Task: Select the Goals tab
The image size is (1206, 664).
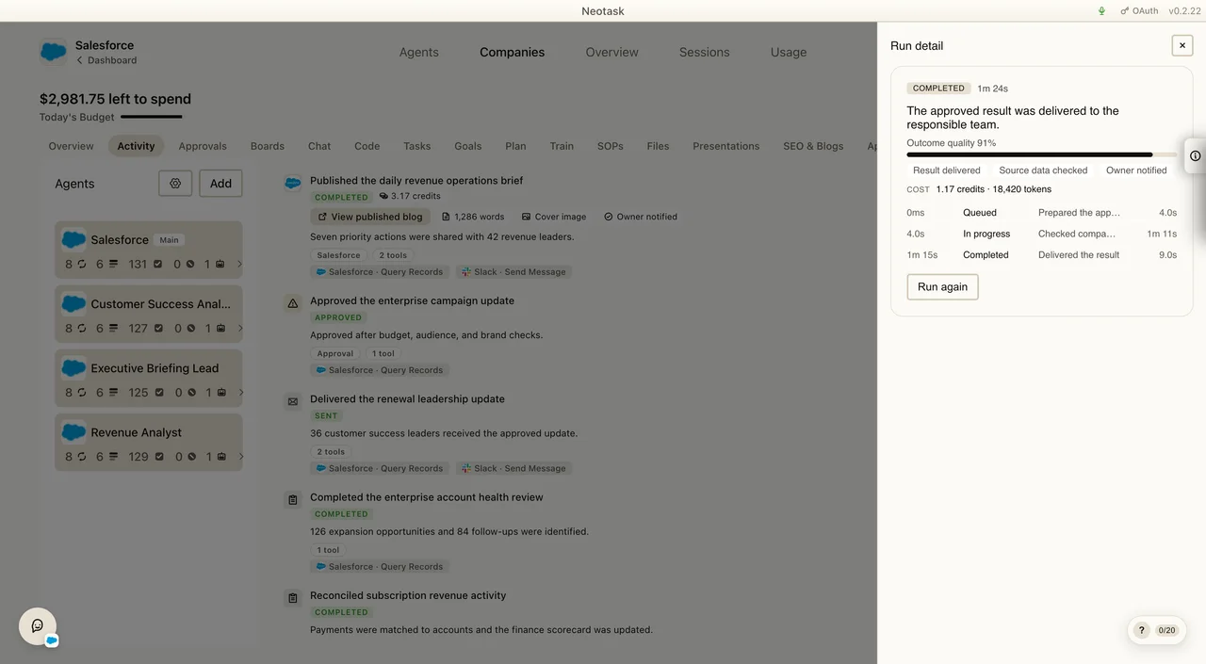Action: tap(468, 146)
